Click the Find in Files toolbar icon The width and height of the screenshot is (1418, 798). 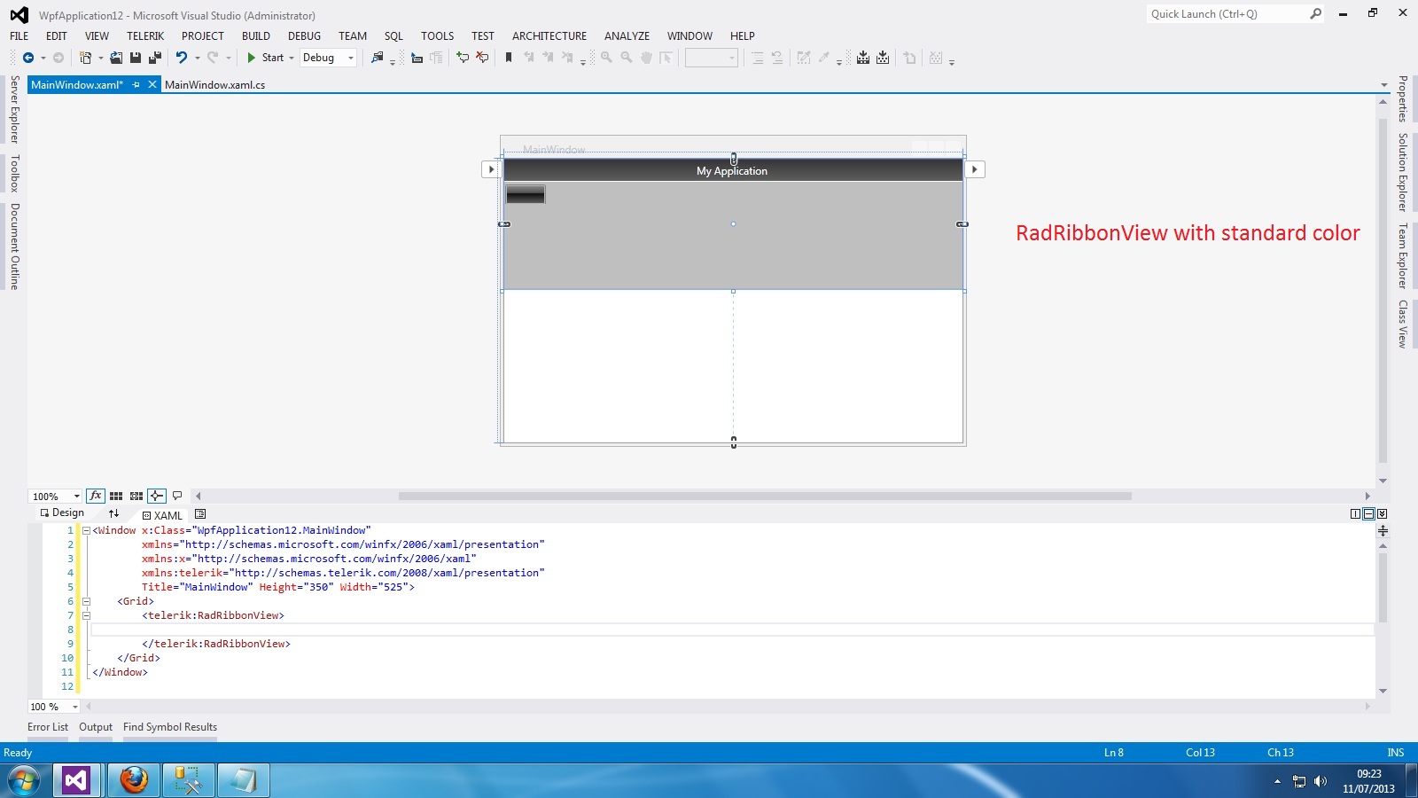(x=378, y=58)
